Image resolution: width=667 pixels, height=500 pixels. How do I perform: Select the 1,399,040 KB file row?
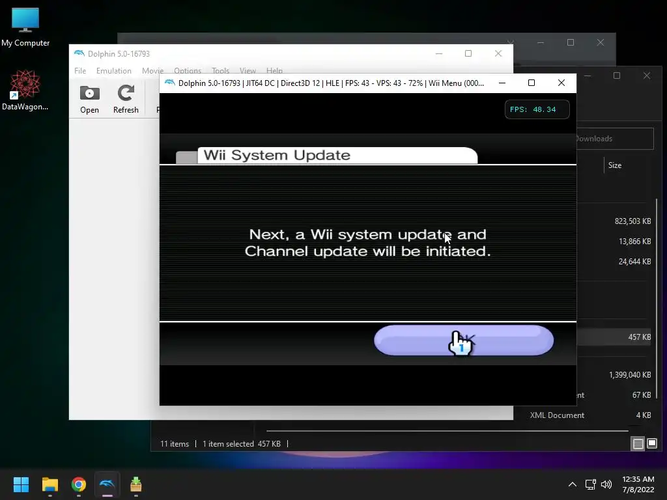pyautogui.click(x=614, y=374)
